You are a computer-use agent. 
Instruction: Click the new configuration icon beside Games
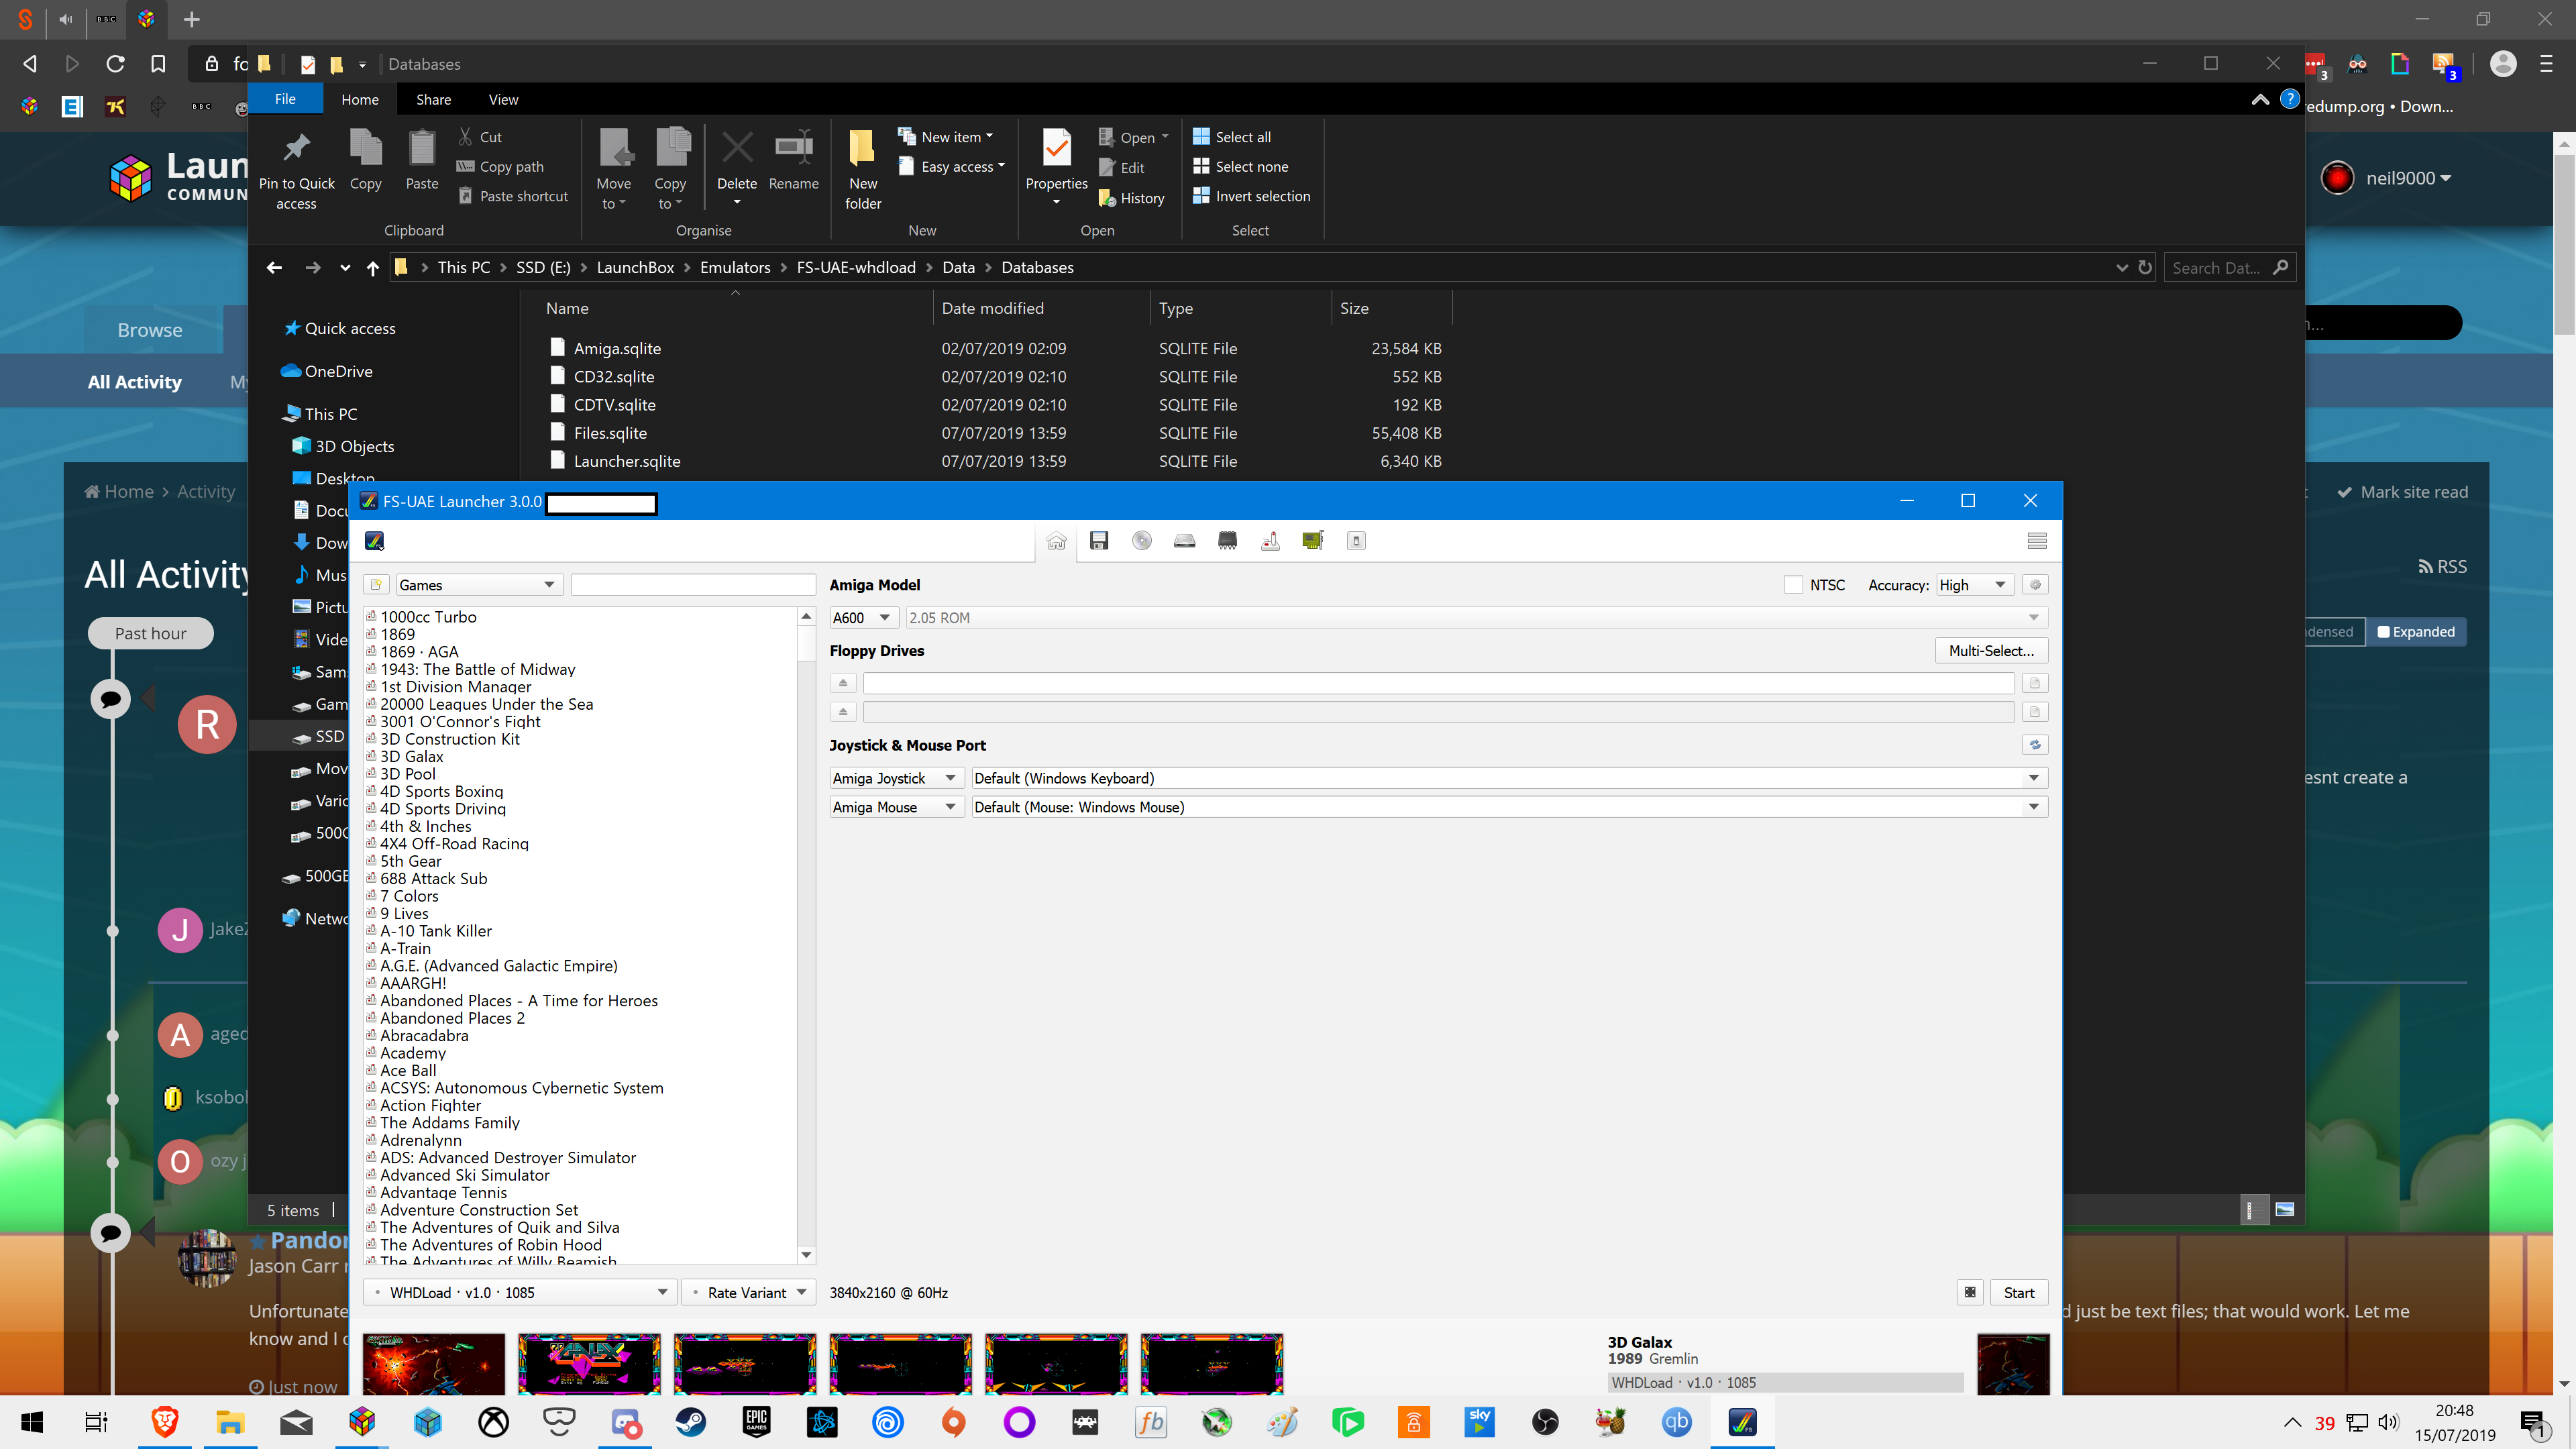377,585
